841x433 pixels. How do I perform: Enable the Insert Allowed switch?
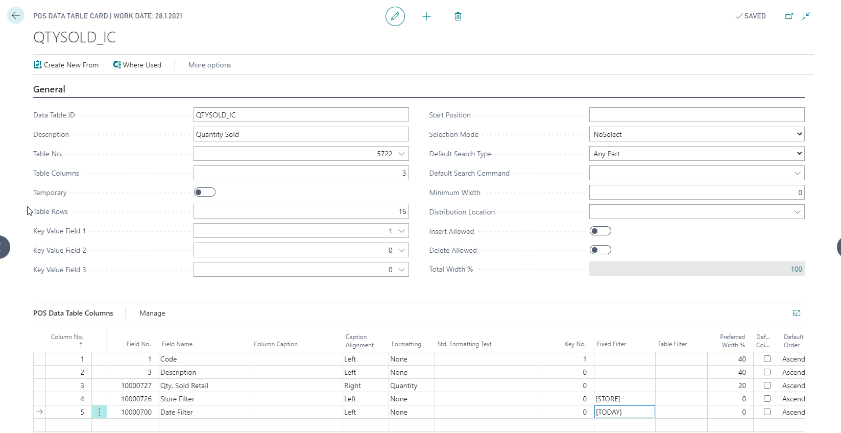600,231
